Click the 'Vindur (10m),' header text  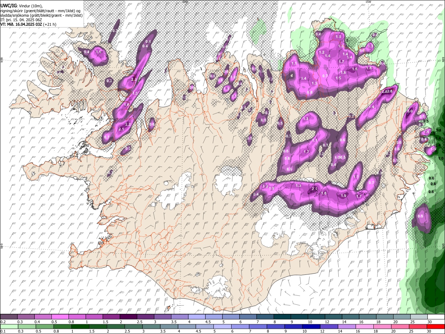click(30, 6)
